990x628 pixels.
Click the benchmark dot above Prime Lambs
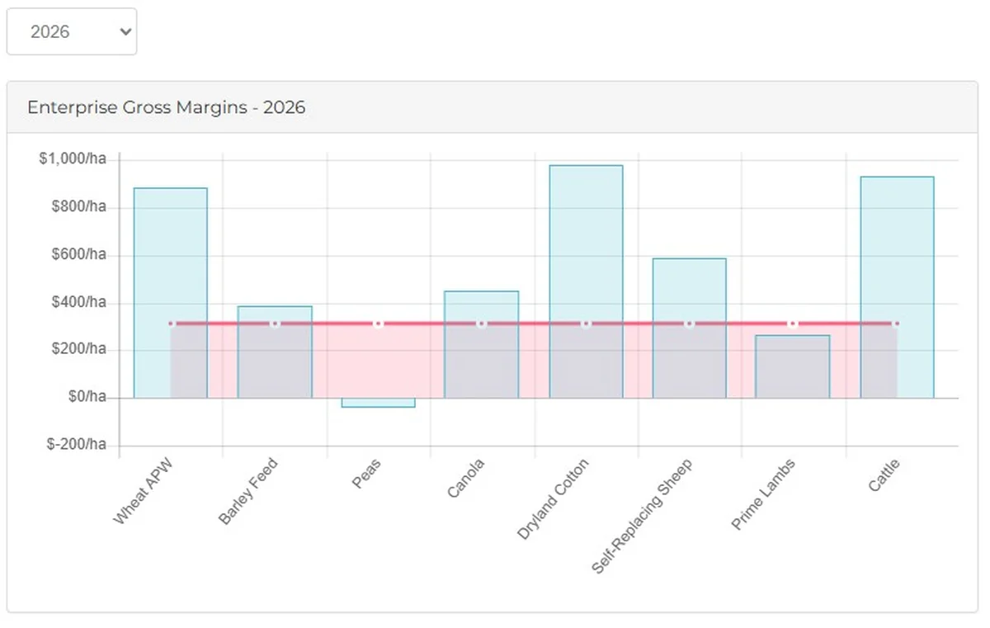pyautogui.click(x=792, y=323)
